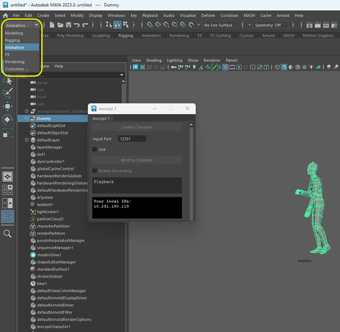The image size is (340, 332).
Task: Tick the Enable Recording checkbox
Action: point(95,171)
